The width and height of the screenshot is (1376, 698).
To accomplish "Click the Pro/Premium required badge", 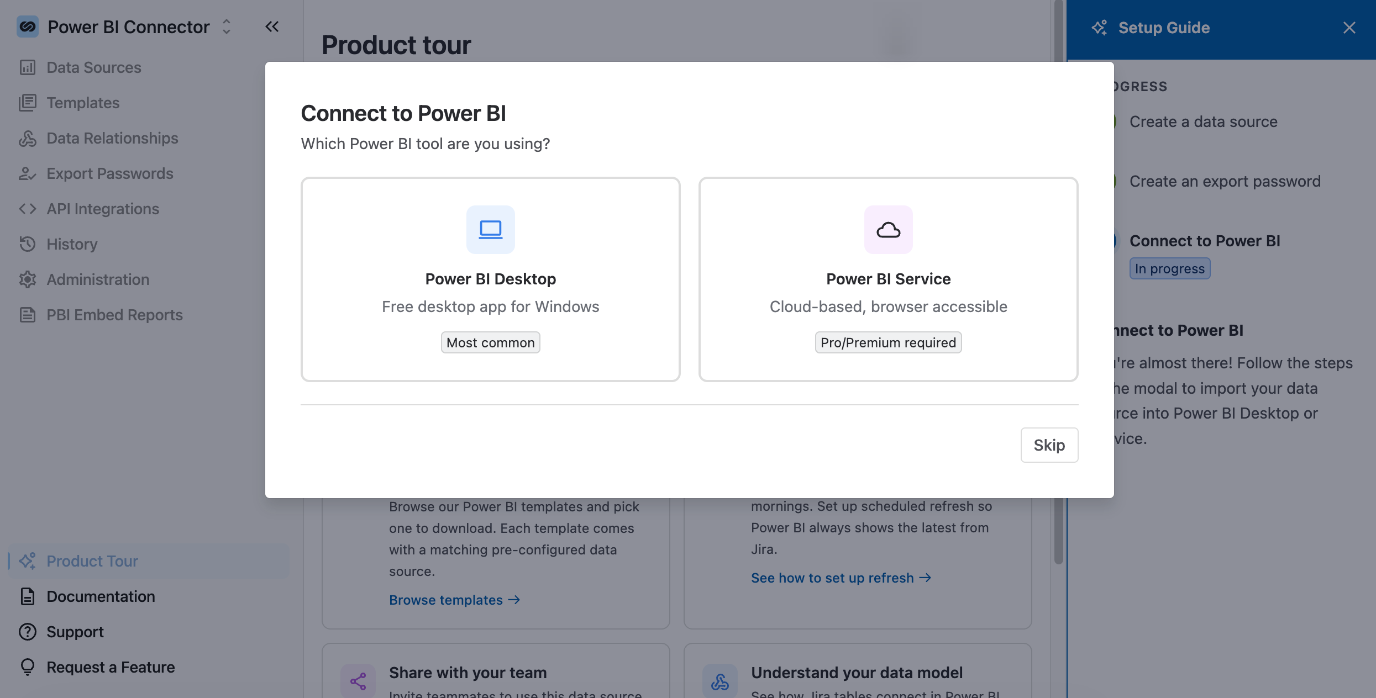I will 889,342.
